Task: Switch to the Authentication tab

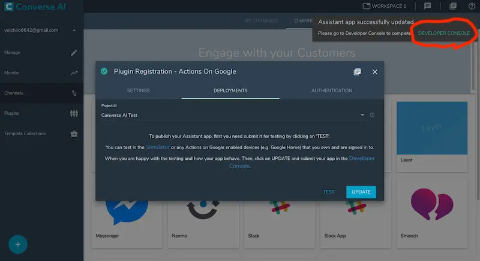Action: (332, 90)
